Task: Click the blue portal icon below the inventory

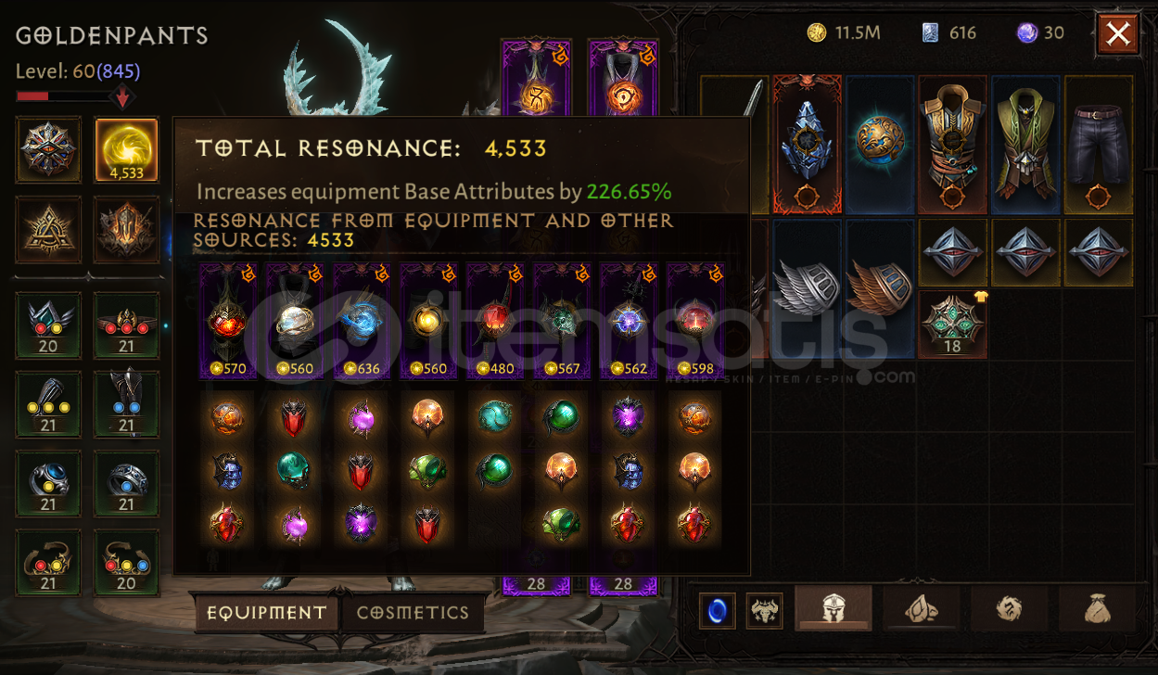Action: click(x=719, y=611)
